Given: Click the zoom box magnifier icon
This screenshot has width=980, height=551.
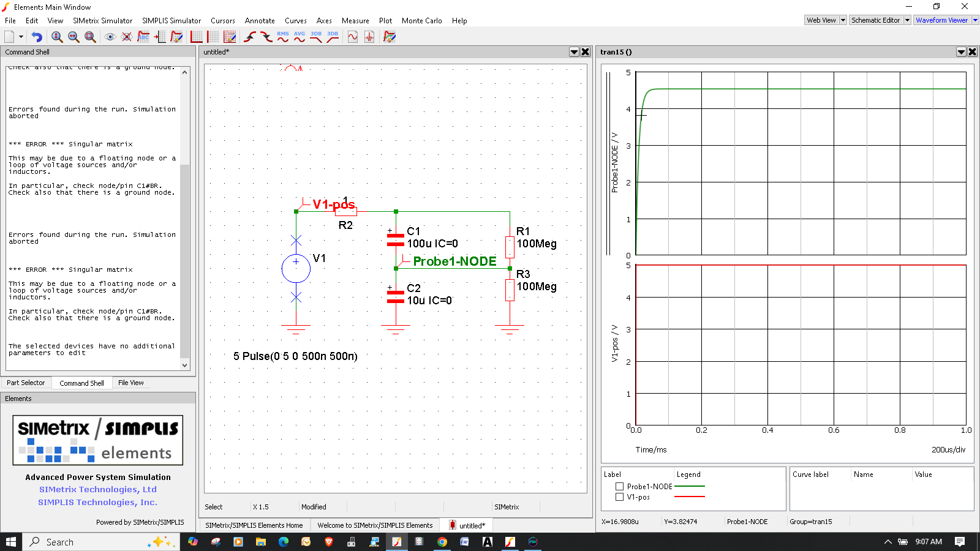Looking at the screenshot, I should pos(90,37).
